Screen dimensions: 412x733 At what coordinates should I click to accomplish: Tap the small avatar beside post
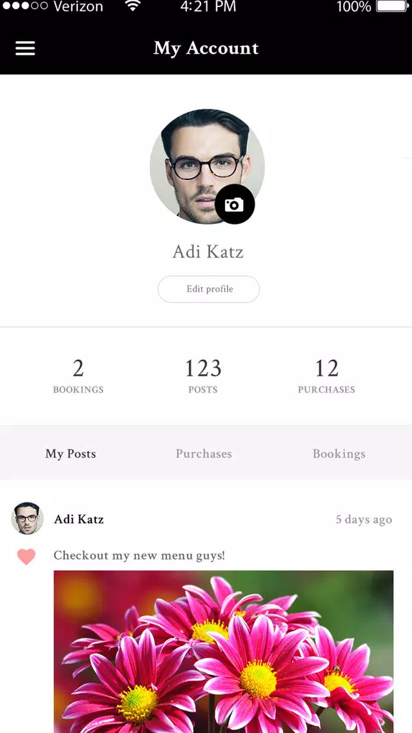click(x=27, y=518)
